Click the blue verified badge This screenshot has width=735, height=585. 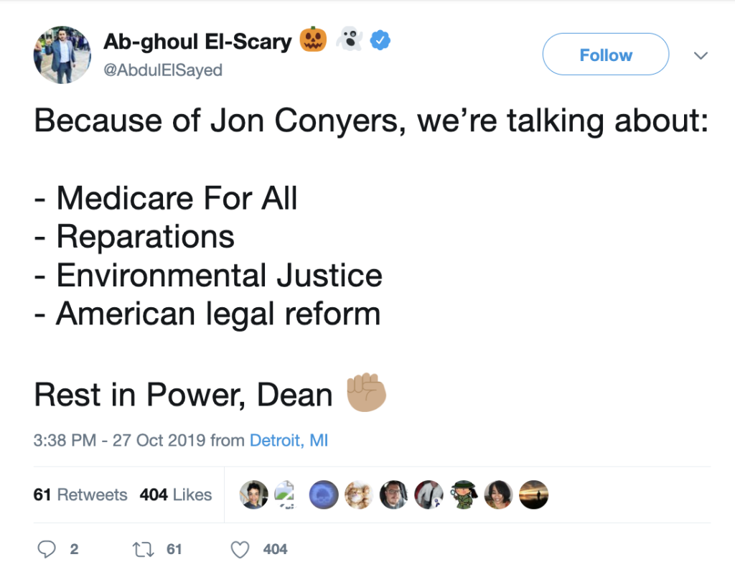(380, 40)
